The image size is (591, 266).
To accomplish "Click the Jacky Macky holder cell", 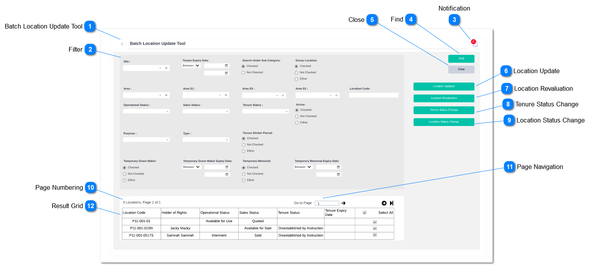I will (x=180, y=228).
